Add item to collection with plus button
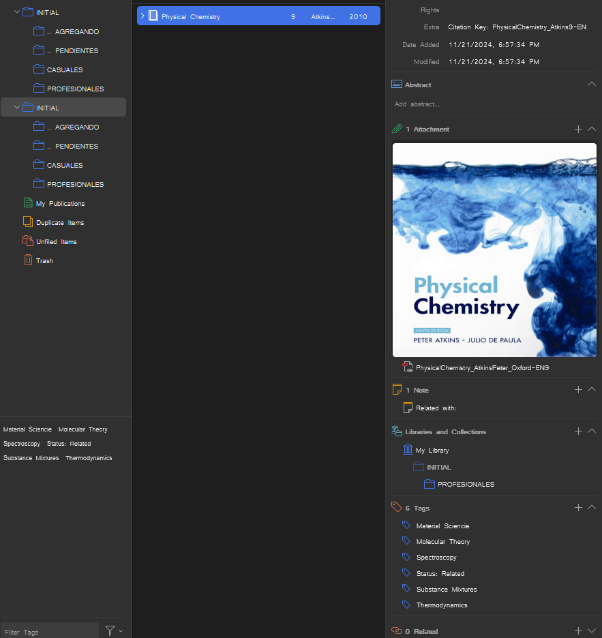The width and height of the screenshot is (602, 638). click(x=578, y=431)
